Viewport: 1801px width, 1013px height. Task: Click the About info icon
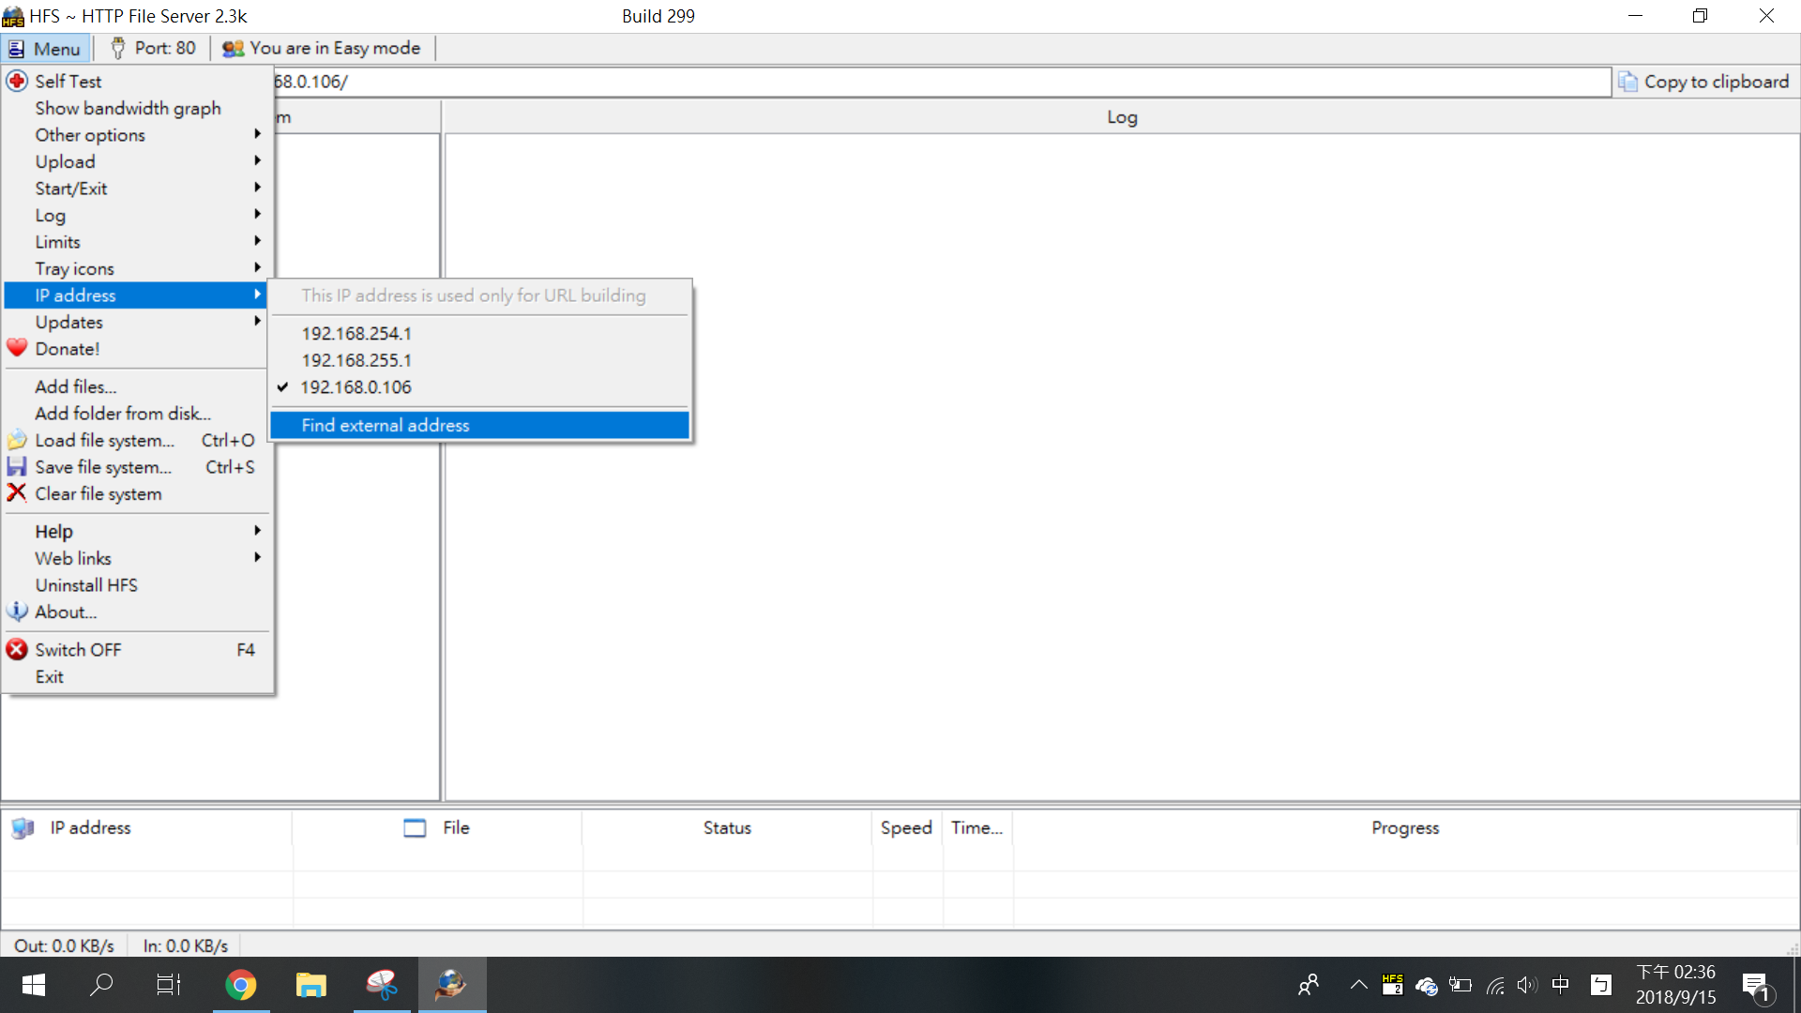pyautogui.click(x=17, y=612)
